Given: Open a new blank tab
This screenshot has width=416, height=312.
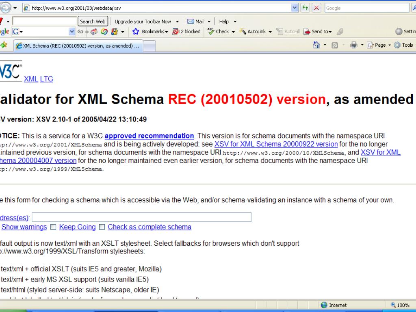Looking at the screenshot, I should point(149,46).
